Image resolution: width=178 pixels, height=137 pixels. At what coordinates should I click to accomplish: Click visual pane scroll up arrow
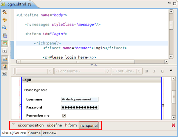click(x=174, y=79)
